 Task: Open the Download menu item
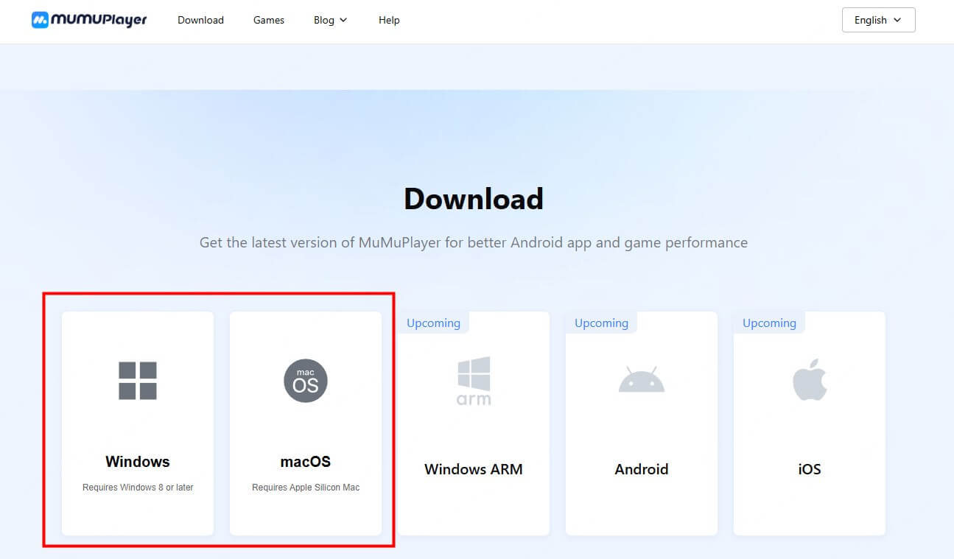pyautogui.click(x=200, y=20)
